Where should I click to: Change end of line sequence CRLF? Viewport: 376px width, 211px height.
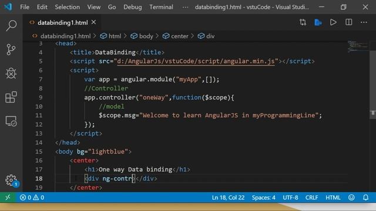click(311, 198)
